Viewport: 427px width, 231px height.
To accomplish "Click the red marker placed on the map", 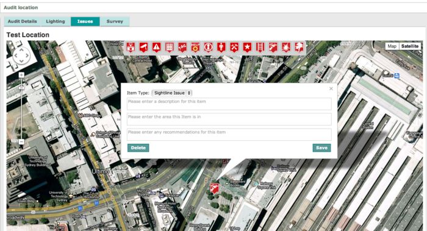I will coord(214,188).
